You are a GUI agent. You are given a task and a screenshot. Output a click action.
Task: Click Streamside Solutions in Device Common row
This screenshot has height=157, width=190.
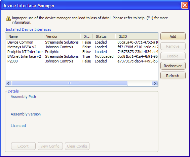[62, 42]
